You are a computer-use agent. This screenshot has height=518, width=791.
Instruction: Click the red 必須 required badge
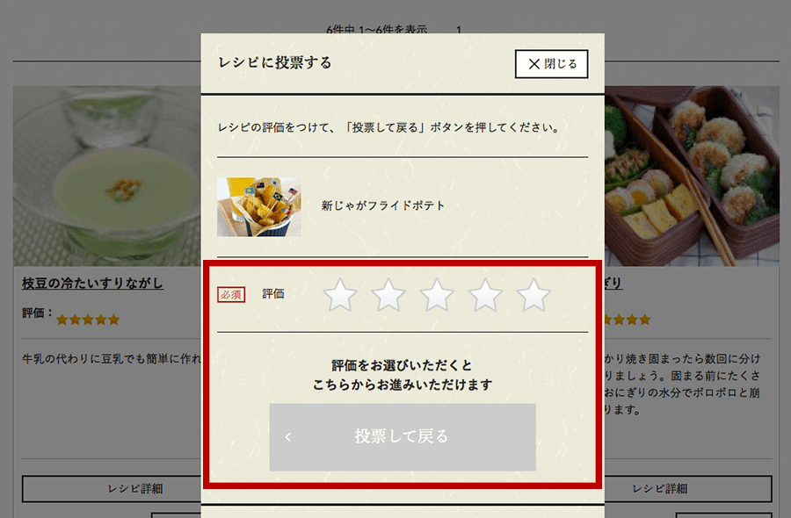231,294
